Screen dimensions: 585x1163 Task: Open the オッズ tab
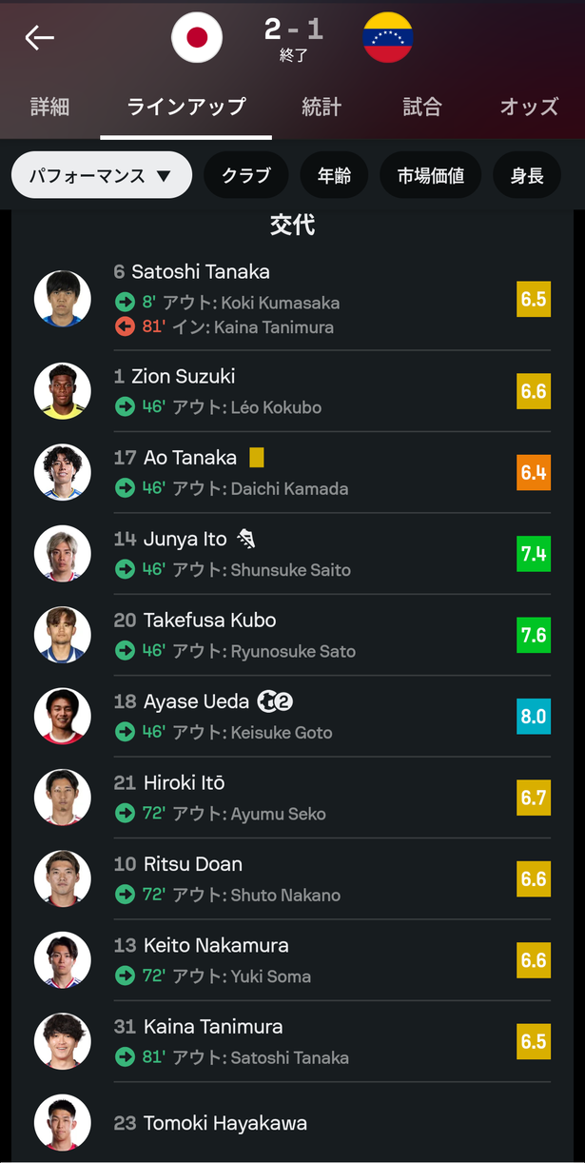[x=529, y=107]
